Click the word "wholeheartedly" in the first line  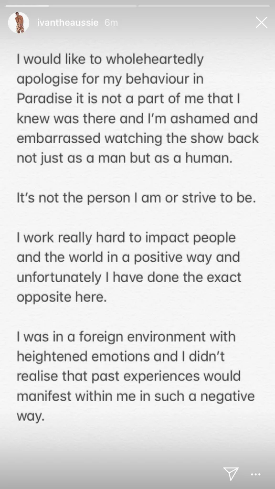click(155, 60)
